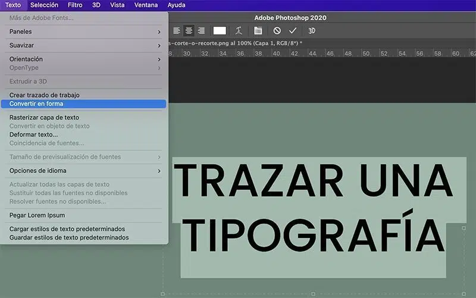Click the 3D update icon in options bar
Viewport: 476px width, 298px height.
point(312,31)
